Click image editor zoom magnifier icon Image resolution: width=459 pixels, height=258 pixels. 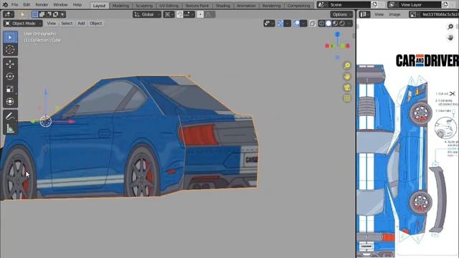[450, 27]
